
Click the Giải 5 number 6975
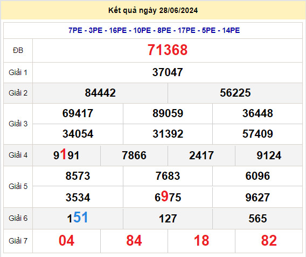tap(168, 197)
